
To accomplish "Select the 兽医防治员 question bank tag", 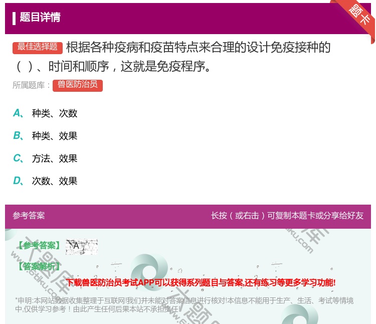I will pyautogui.click(x=77, y=85).
